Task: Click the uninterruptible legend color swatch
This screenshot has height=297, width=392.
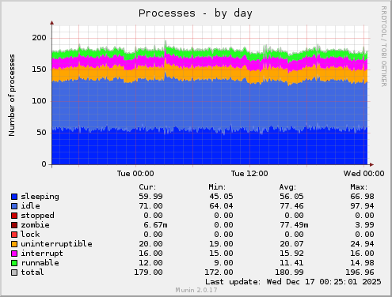Action: (14, 244)
